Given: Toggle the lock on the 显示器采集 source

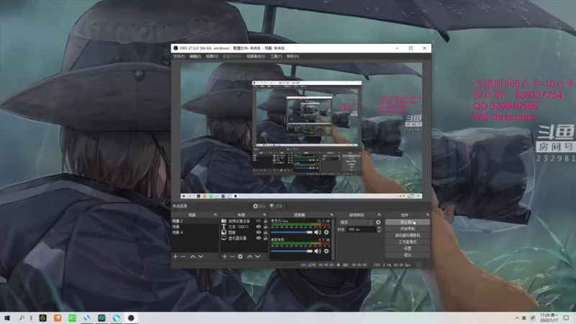Looking at the screenshot, I should [265, 238].
